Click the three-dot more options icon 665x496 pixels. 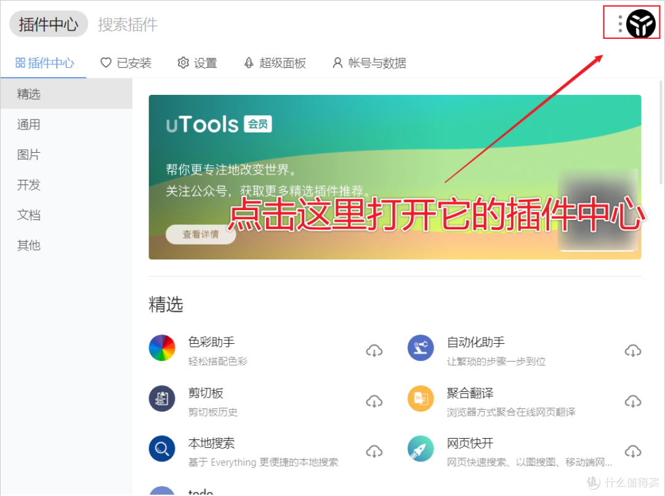pyautogui.click(x=620, y=24)
